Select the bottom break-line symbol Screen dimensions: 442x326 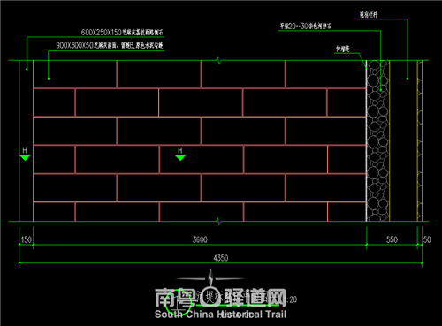point(218,221)
